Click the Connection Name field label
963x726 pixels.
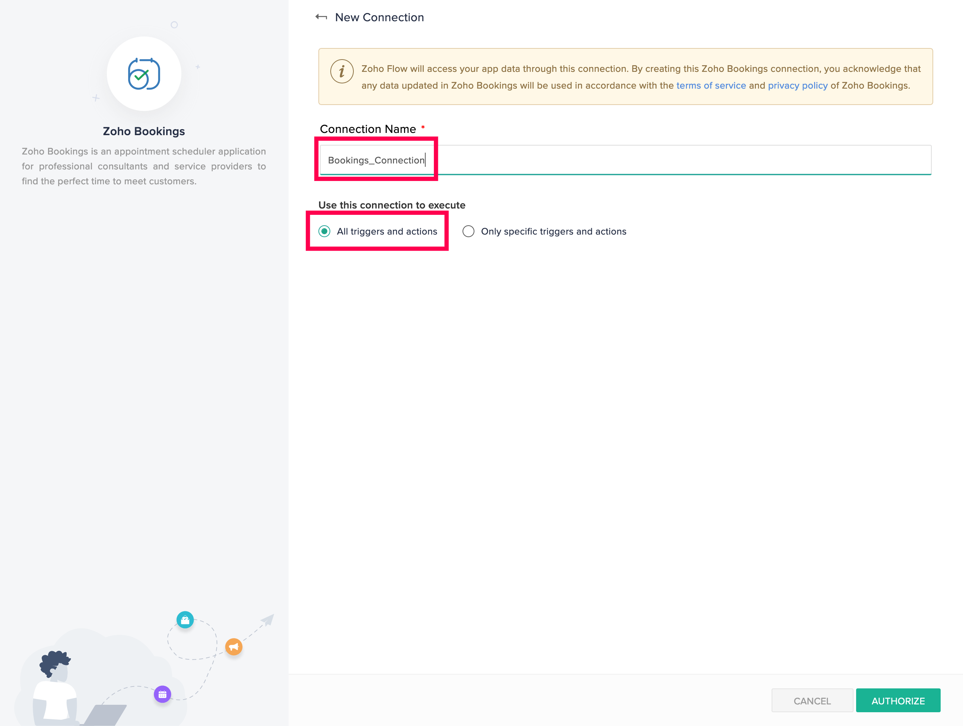pyautogui.click(x=368, y=129)
